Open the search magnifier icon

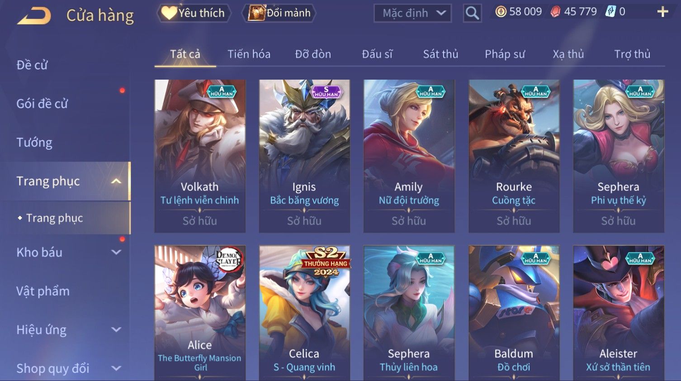coord(472,13)
